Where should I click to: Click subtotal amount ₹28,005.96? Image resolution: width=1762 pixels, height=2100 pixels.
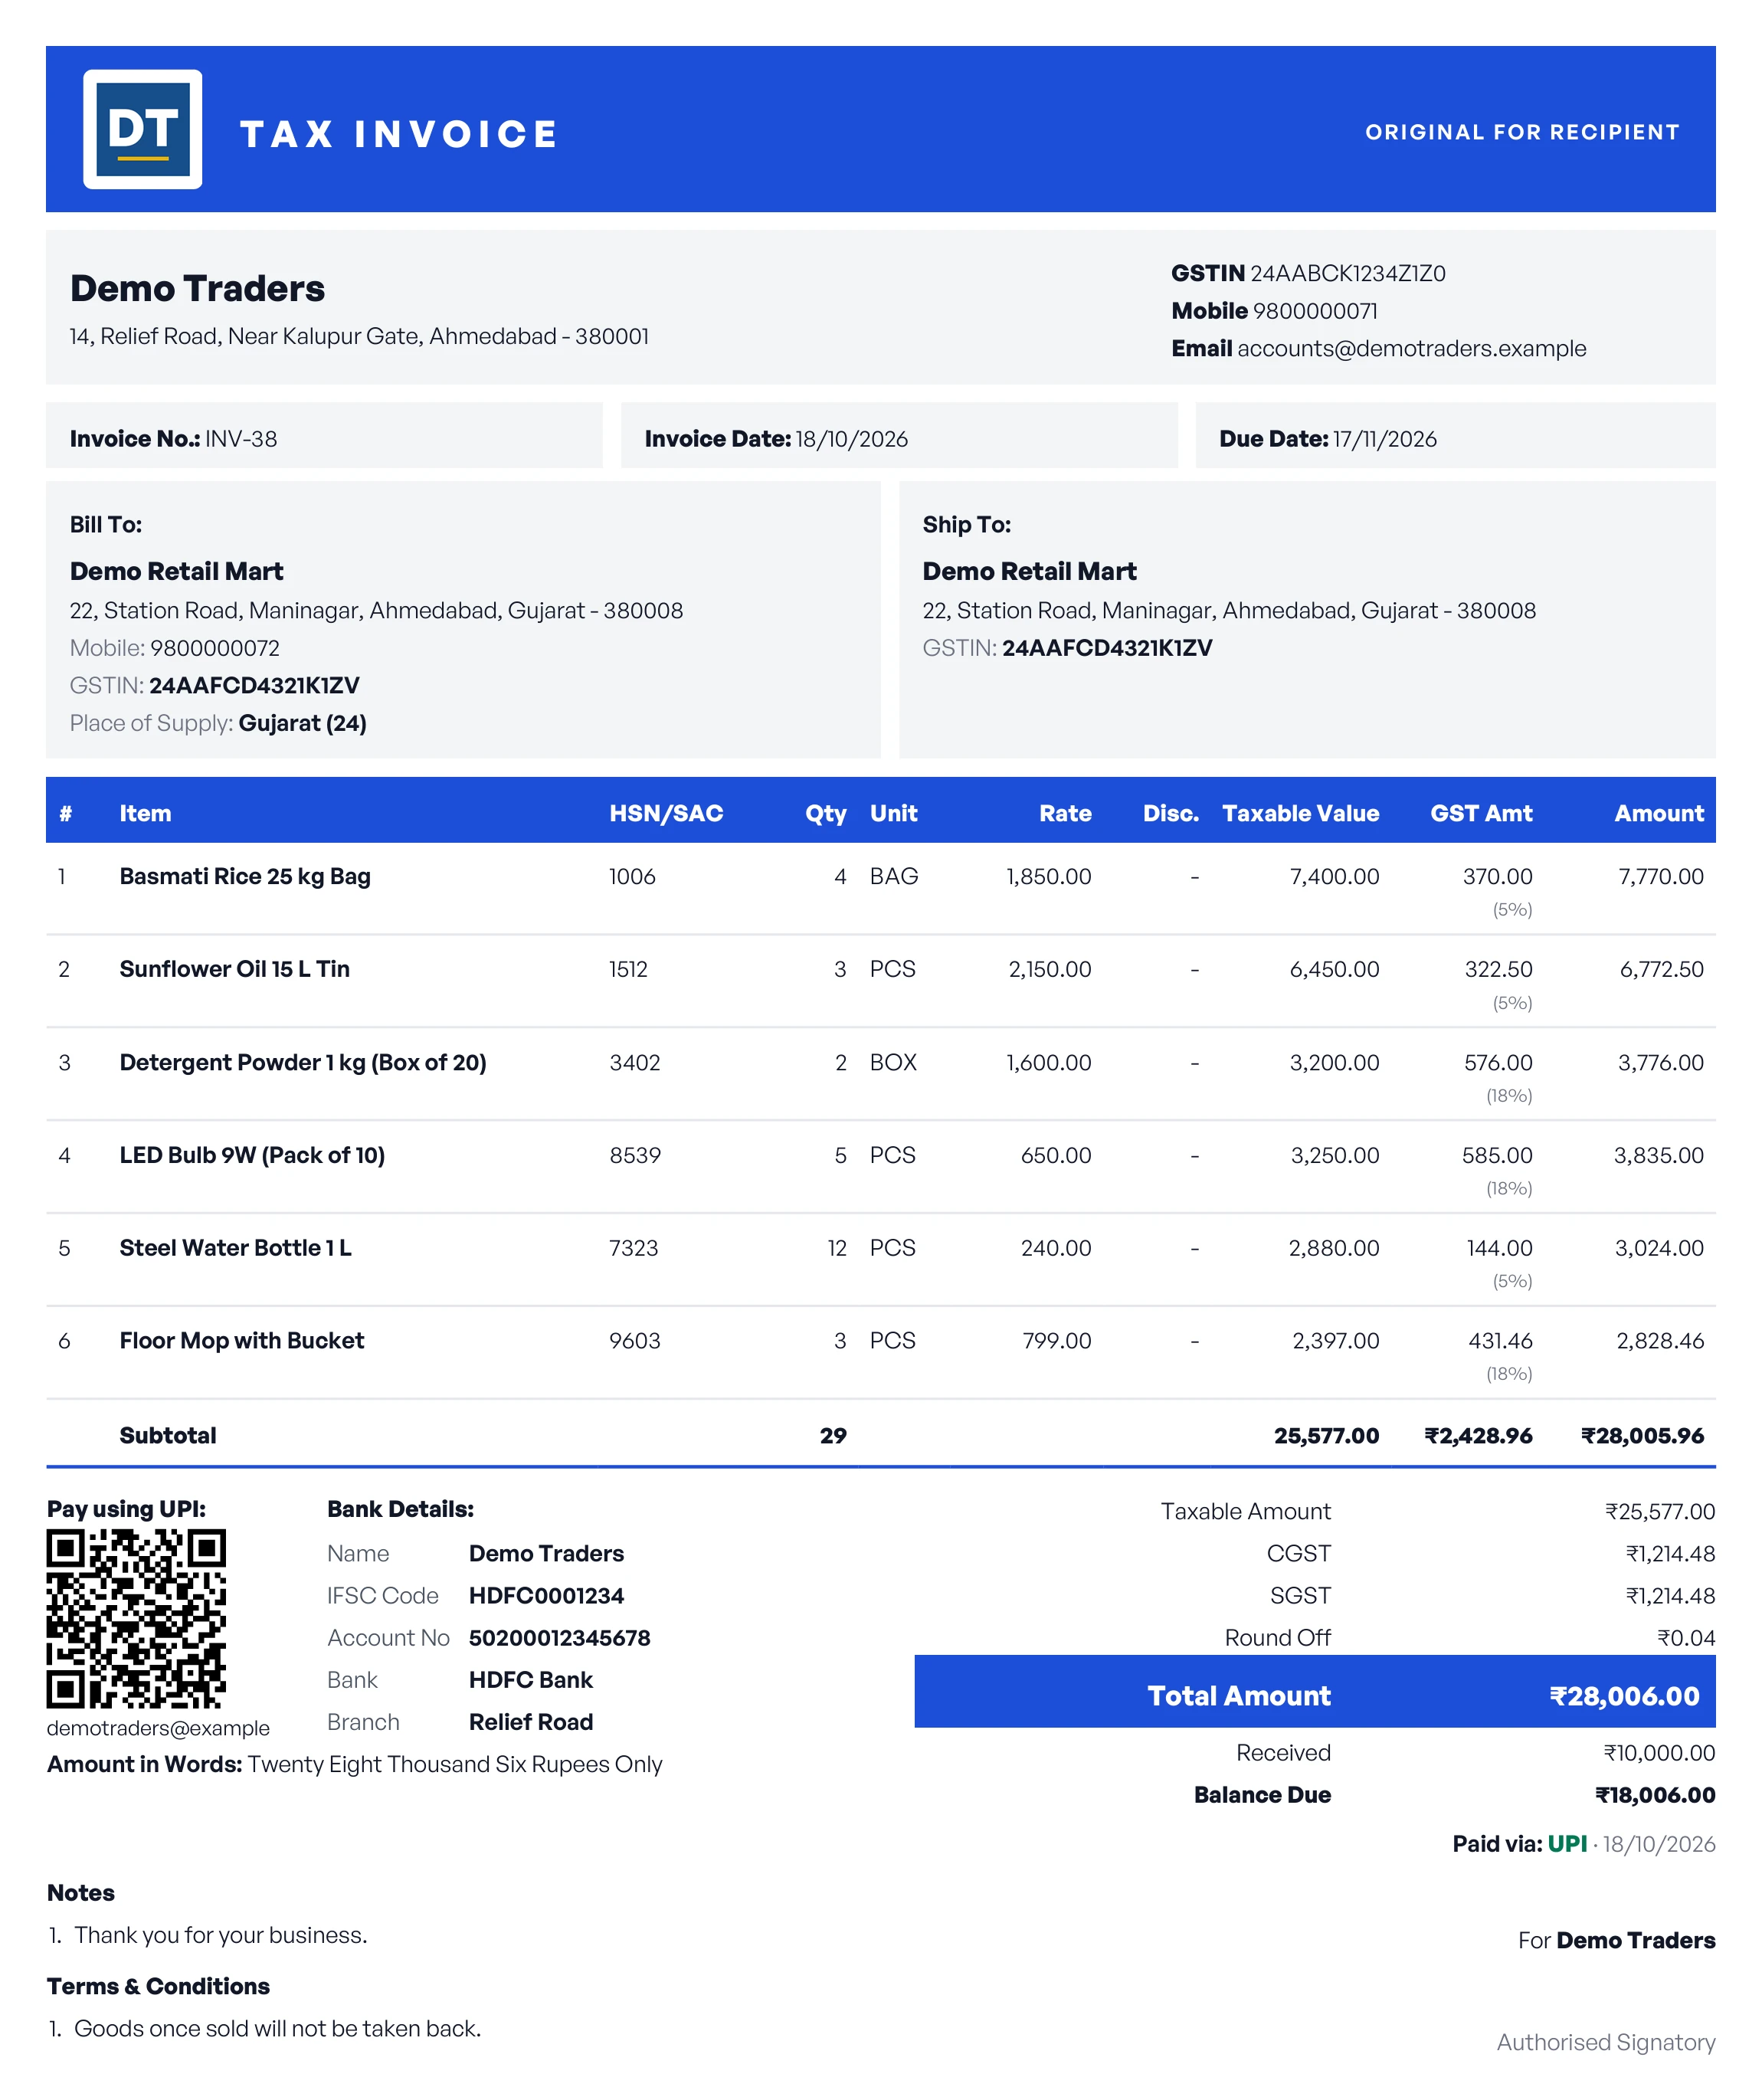click(x=1642, y=1435)
